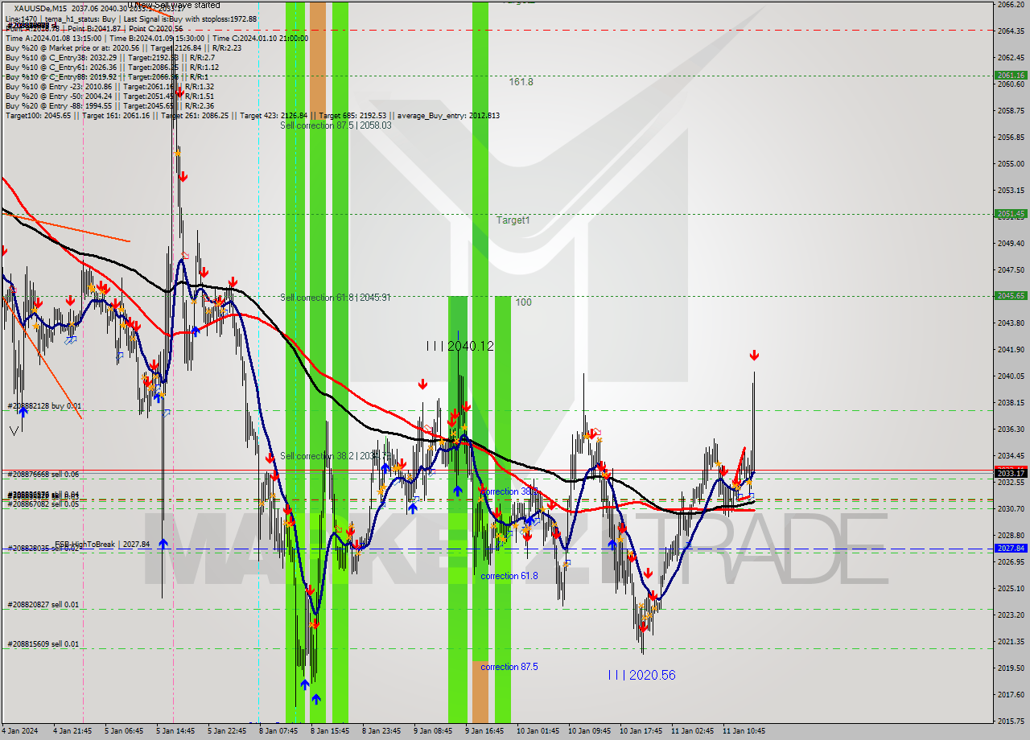Viewport: 1030px width, 740px height.
Task: Click the 2066.20 price scale value
Action: click(1010, 5)
